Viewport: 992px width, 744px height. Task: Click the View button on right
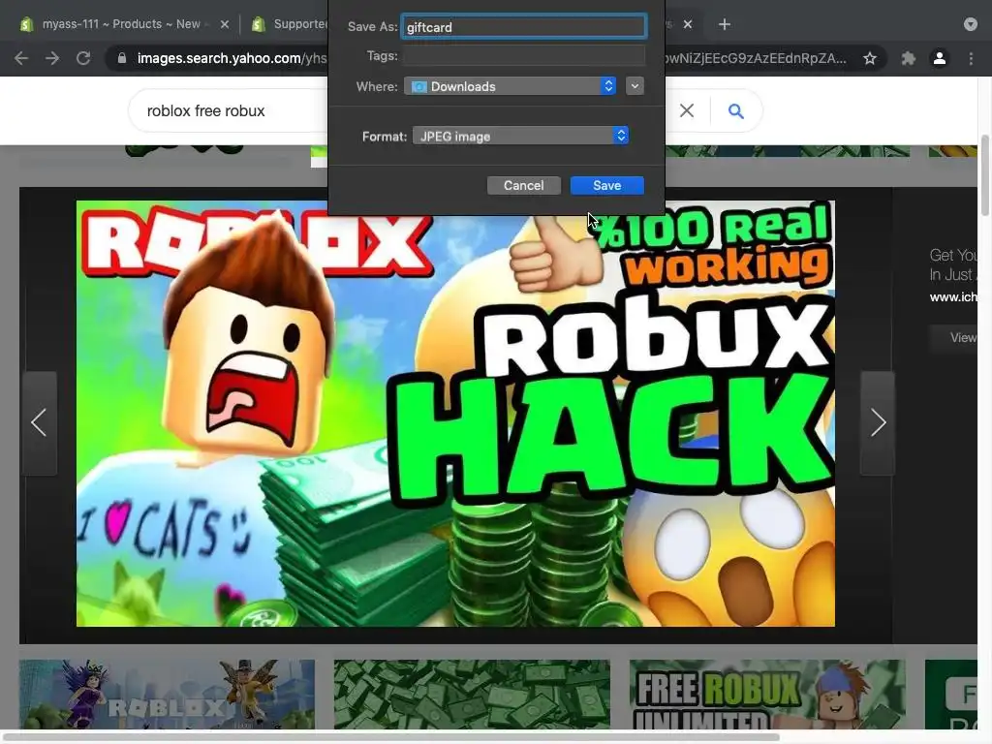pyautogui.click(x=955, y=338)
